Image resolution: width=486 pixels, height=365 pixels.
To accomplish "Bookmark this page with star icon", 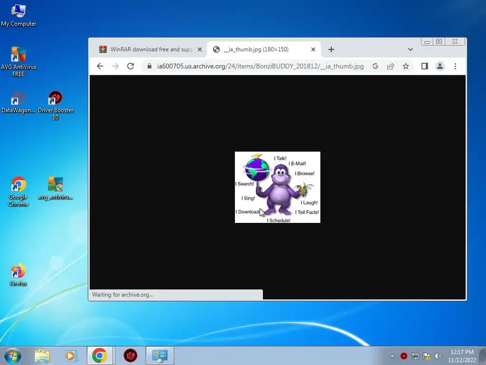I will click(x=406, y=66).
